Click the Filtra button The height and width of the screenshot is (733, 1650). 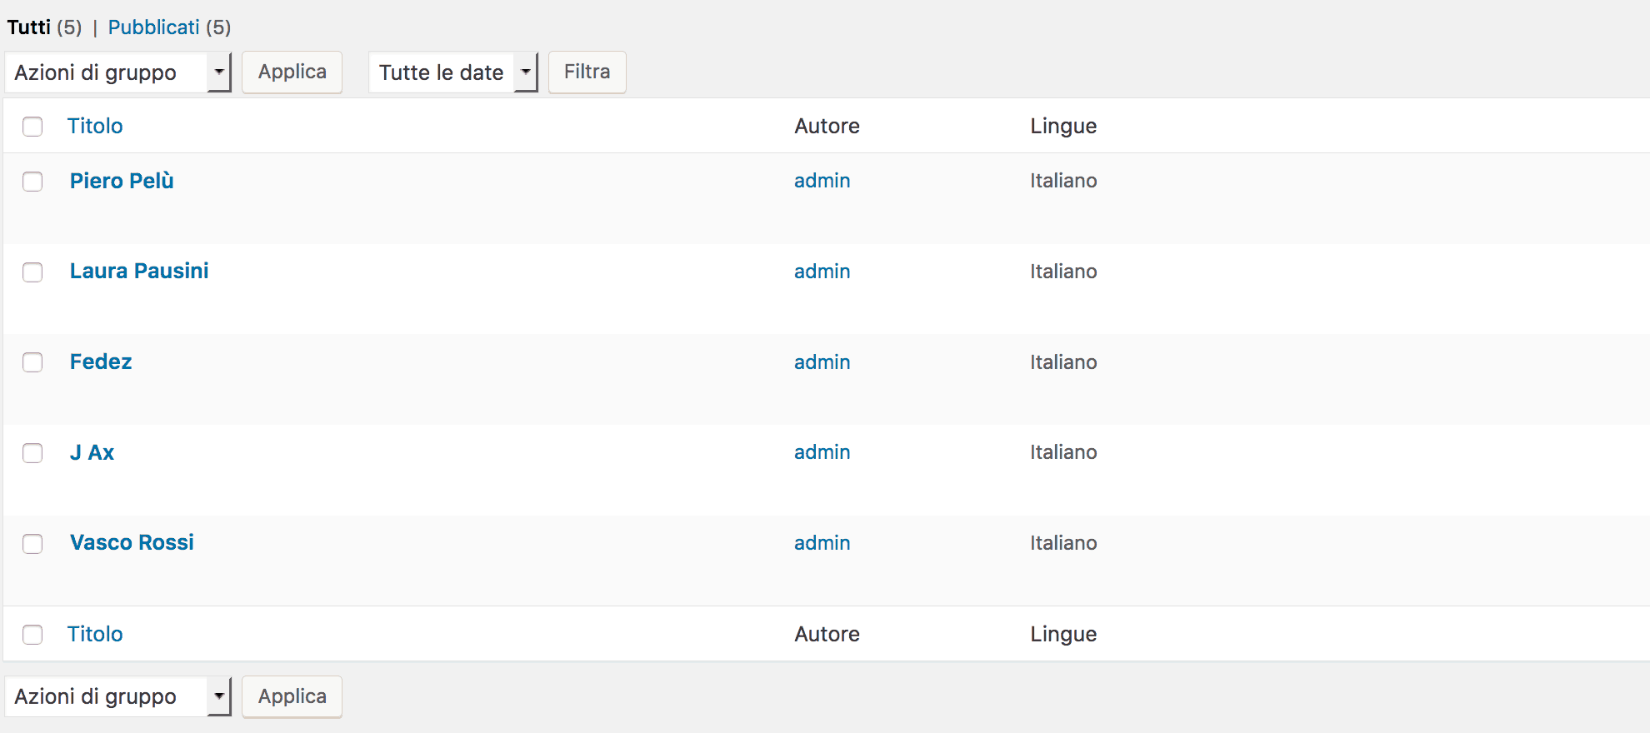pos(587,72)
